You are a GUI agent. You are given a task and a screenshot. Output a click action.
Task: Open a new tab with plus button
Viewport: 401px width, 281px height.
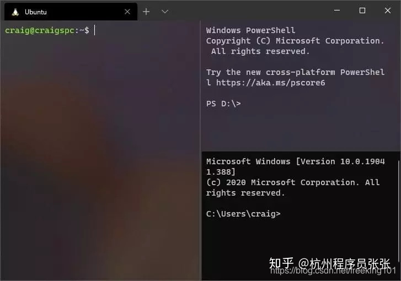coord(146,12)
